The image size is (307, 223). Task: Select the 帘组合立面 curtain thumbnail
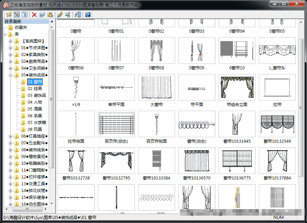tap(237, 87)
